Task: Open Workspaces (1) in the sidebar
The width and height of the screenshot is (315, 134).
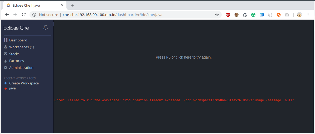Action: pyautogui.click(x=22, y=47)
